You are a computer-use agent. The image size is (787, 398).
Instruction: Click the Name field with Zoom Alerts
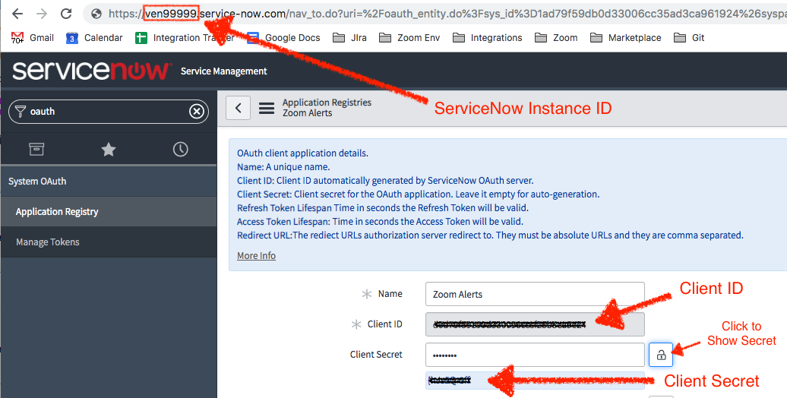tap(535, 294)
